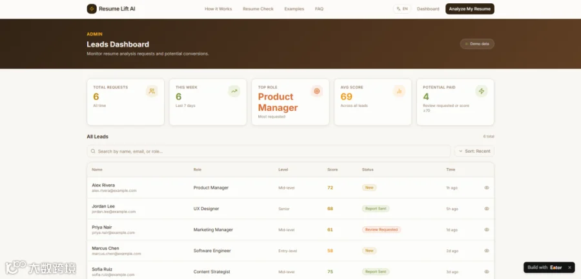Click the Report Sent badge for Sofia Ruiz
581x279 pixels.
pos(376,272)
